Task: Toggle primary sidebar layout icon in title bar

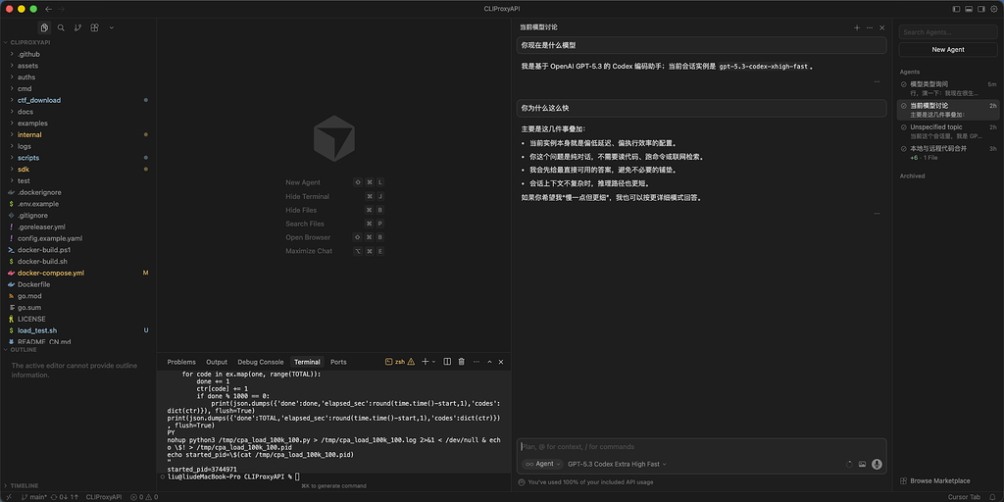Action: coord(956,9)
